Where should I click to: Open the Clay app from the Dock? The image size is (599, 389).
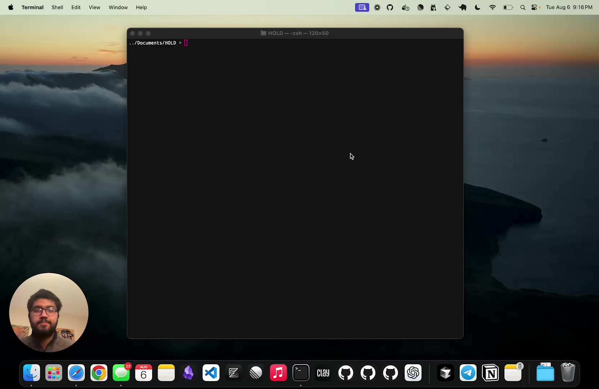pos(323,373)
